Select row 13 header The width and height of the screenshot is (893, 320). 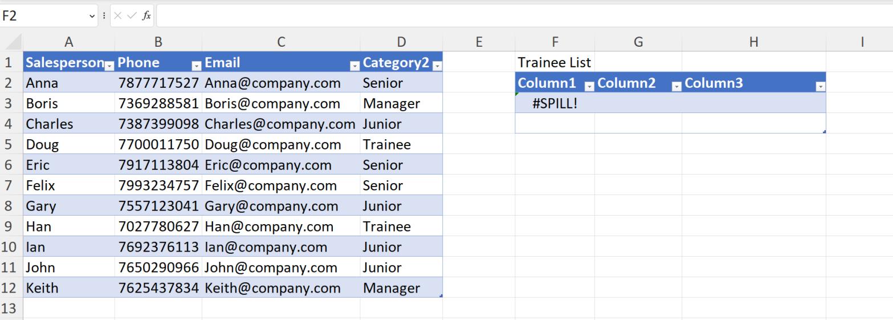(11, 309)
